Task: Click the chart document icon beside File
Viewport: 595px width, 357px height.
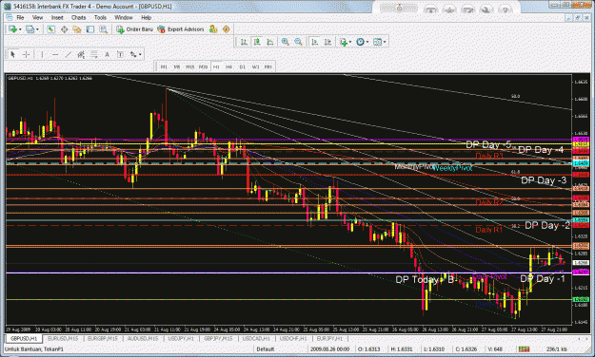Action: click(10, 17)
